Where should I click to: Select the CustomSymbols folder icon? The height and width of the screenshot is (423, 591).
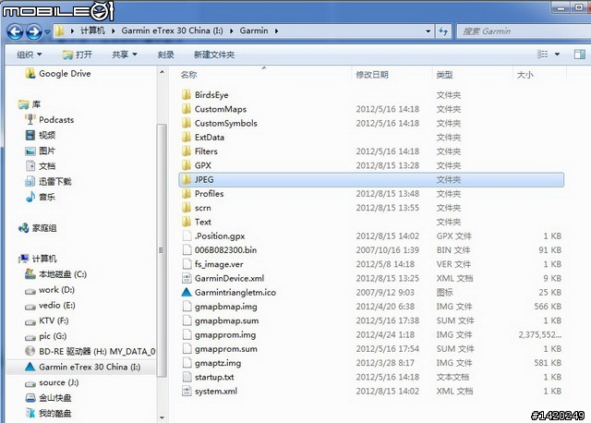[187, 123]
